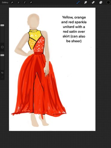
Task: Click the brush opacity slider handle
Action: [2, 55]
